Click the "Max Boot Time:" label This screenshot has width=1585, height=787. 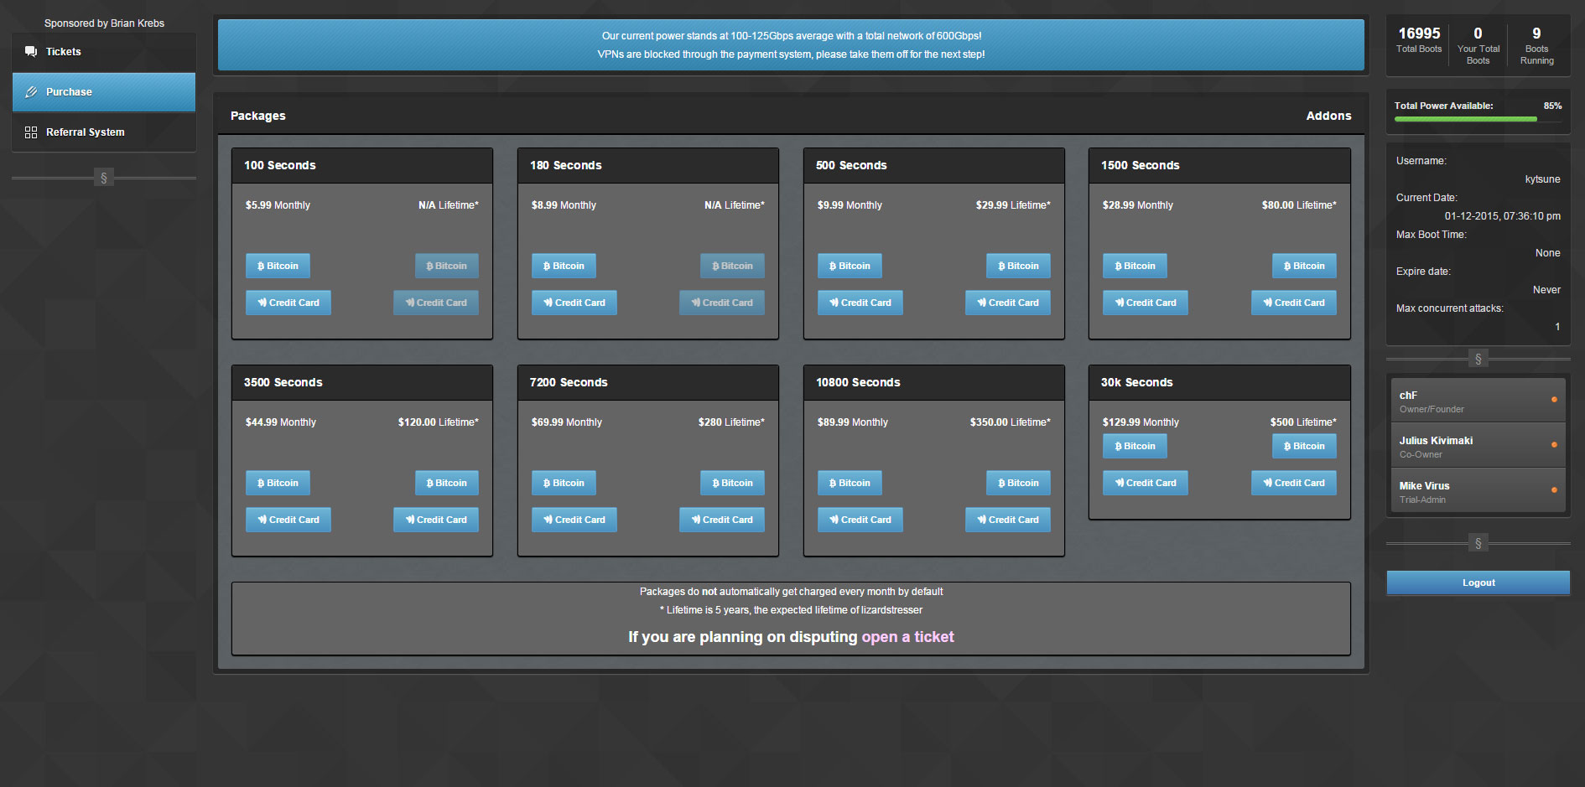click(1432, 235)
